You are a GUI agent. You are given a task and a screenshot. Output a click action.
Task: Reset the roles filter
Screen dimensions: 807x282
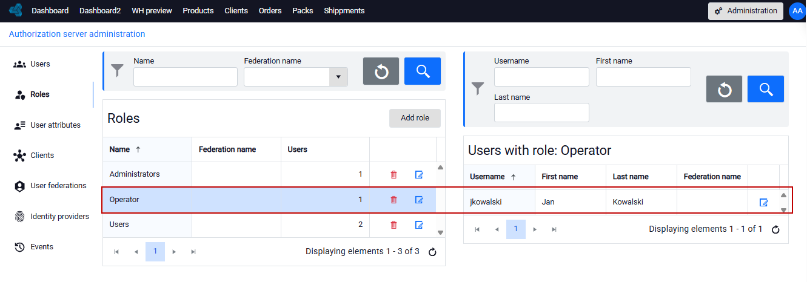pos(381,71)
